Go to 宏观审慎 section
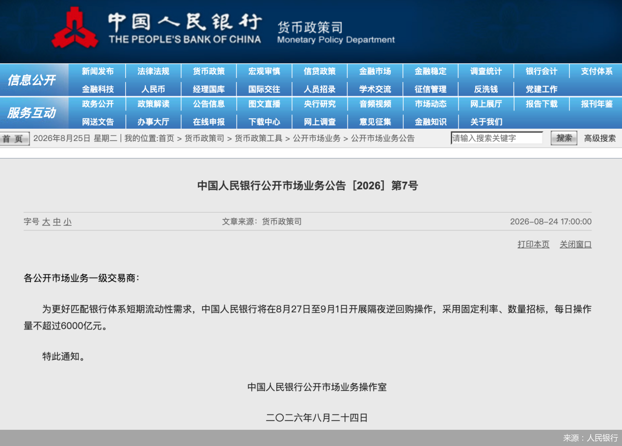 tap(264, 71)
